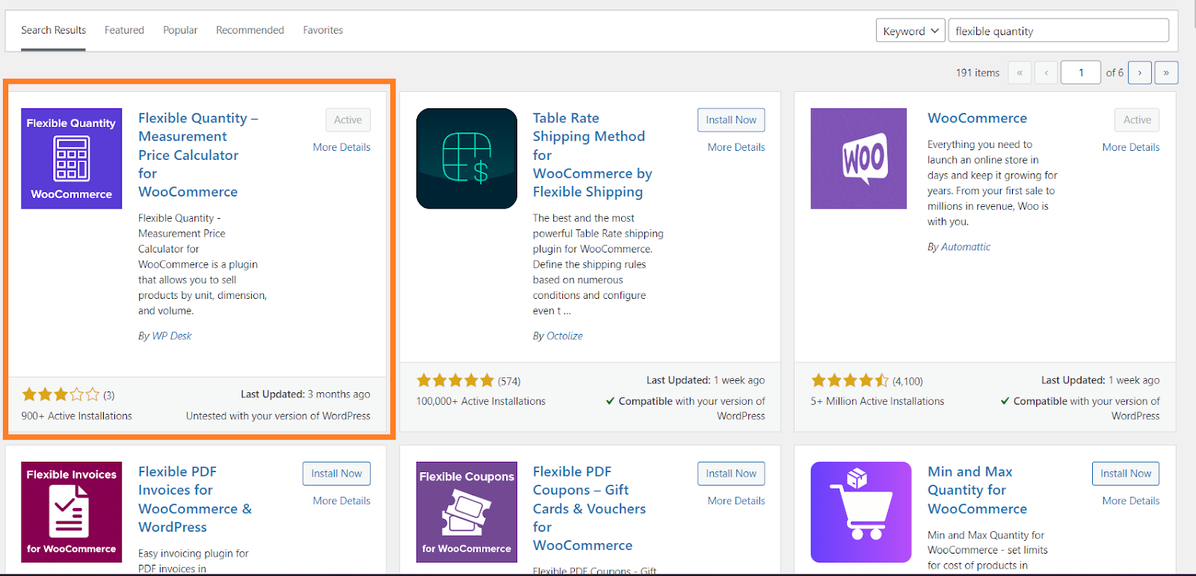Open the Flexible Quantity Measurement Price Calculator title
Viewport: 1196px width, 576px height.
198,155
